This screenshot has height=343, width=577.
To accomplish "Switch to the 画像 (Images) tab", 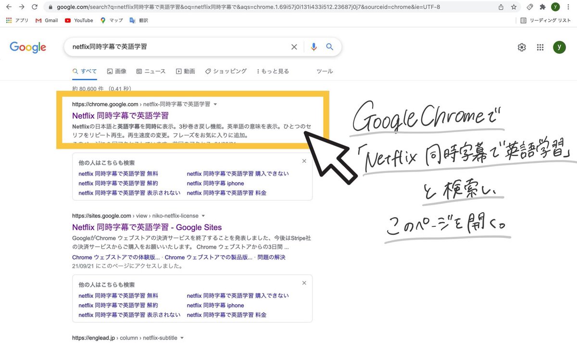I will [x=117, y=71].
